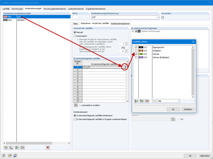Click the green Qs swatch of LF3
The width and height of the screenshot is (213, 159).
[141, 54]
